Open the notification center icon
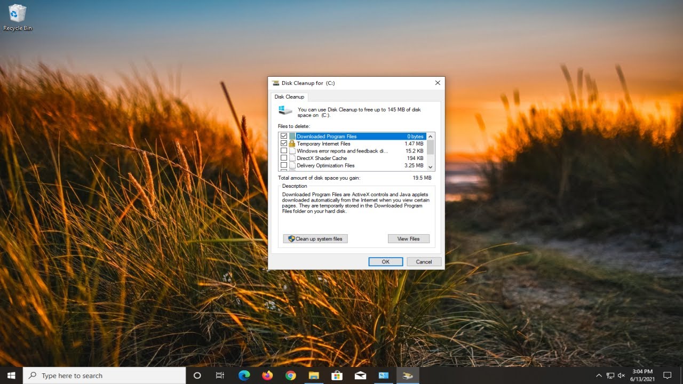Screen dimensions: 683x384 pyautogui.click(x=667, y=375)
